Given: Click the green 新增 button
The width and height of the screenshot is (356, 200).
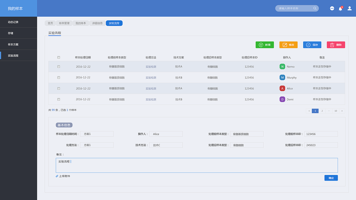Looking at the screenshot, I should click(x=265, y=45).
